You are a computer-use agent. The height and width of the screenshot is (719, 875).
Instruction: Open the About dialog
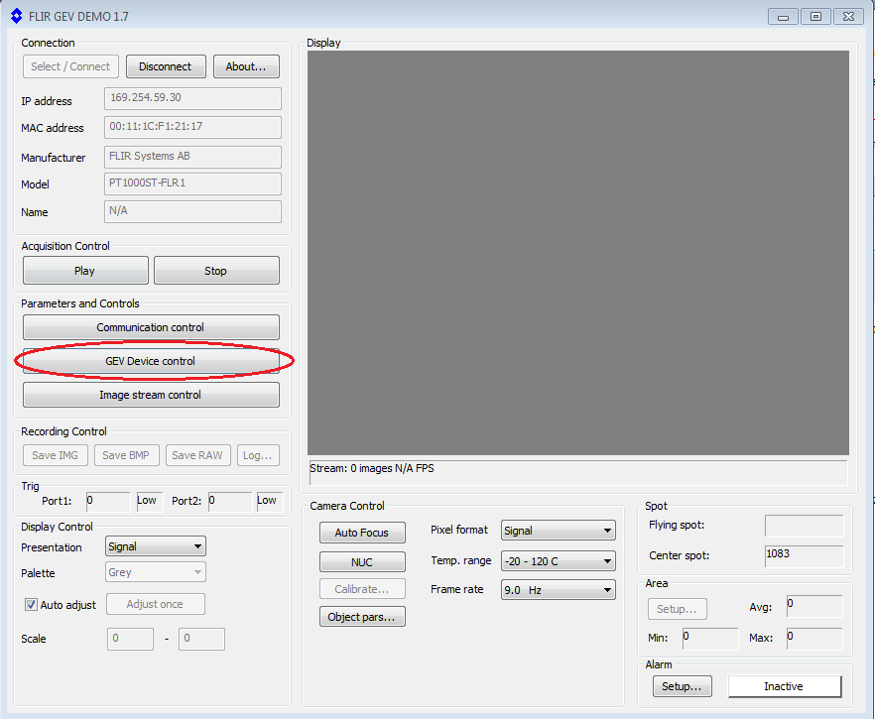coord(246,66)
